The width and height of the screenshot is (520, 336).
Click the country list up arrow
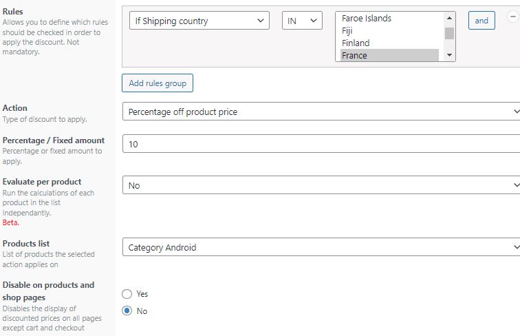(x=449, y=18)
